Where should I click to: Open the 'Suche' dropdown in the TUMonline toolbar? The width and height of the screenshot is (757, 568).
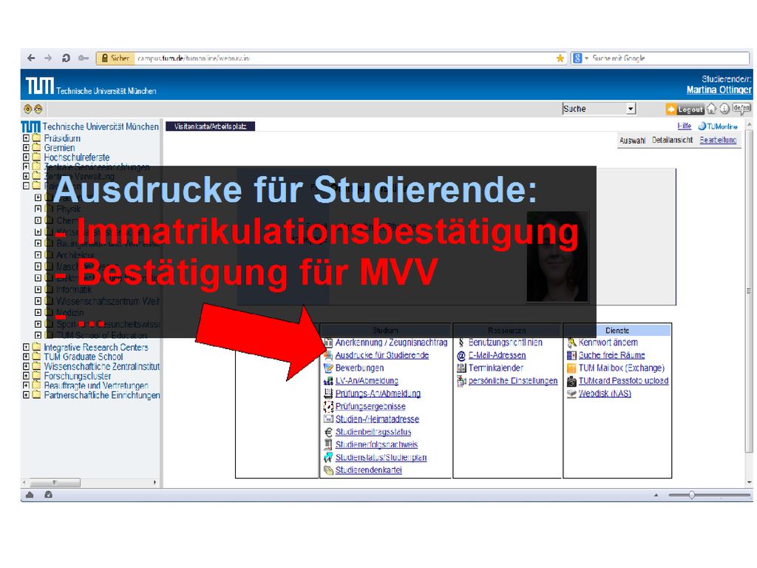click(599, 109)
